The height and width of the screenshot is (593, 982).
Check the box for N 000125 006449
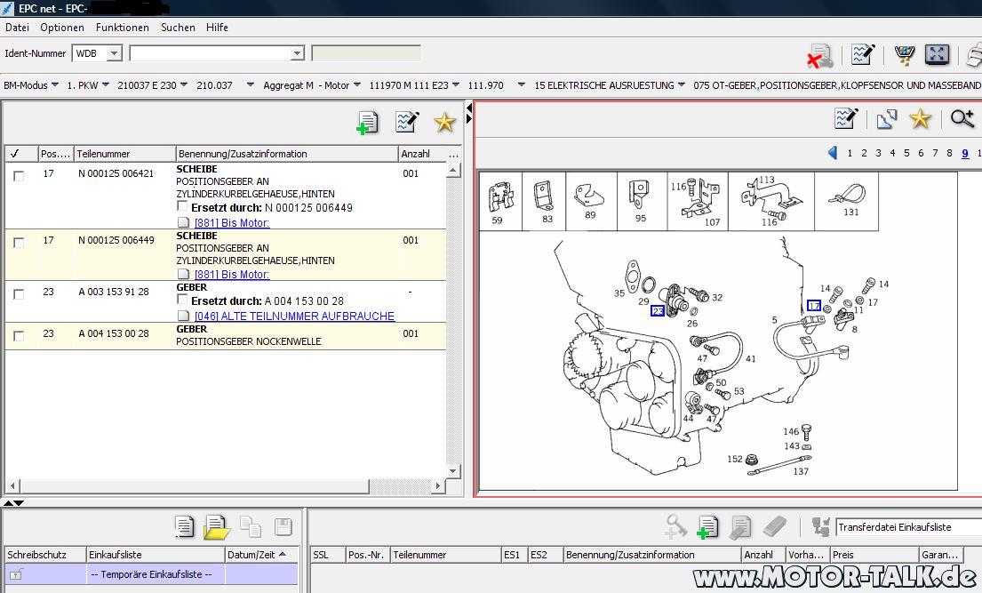[19, 243]
